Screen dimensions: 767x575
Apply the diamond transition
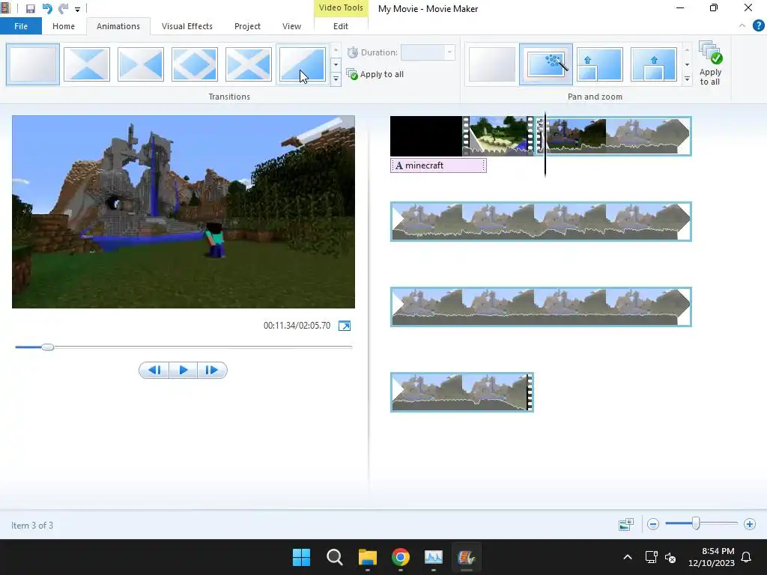194,64
